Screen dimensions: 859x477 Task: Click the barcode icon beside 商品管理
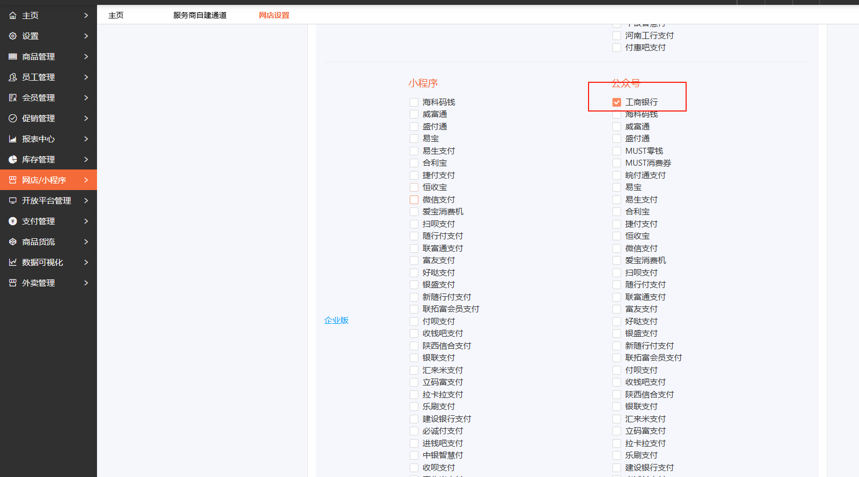pos(12,57)
